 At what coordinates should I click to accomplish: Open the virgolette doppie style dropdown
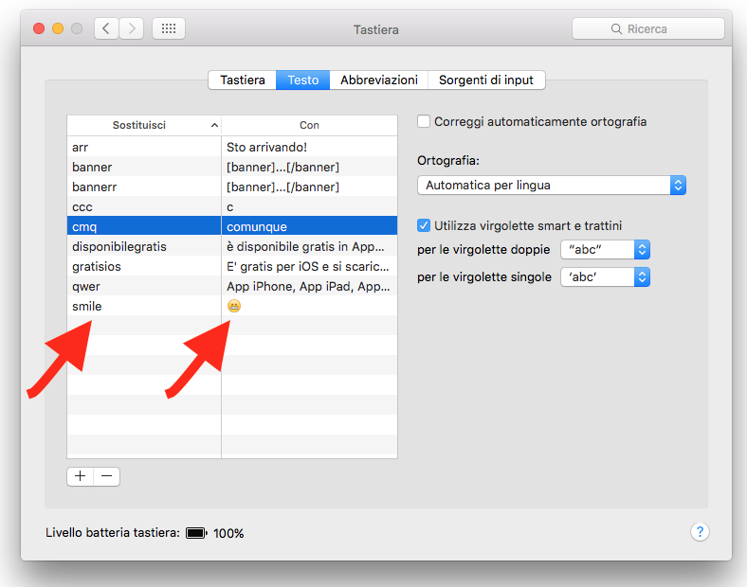pyautogui.click(x=605, y=249)
